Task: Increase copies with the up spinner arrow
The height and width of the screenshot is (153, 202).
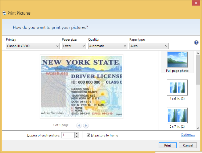Action: tap(77, 134)
